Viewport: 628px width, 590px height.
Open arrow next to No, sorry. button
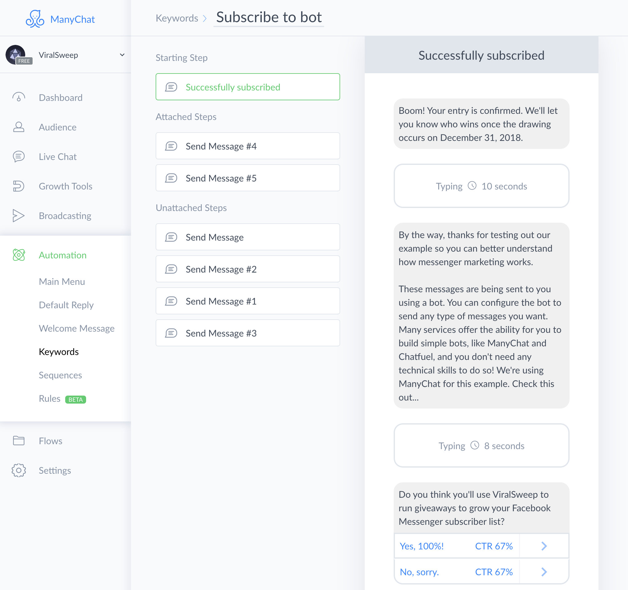[x=544, y=572]
